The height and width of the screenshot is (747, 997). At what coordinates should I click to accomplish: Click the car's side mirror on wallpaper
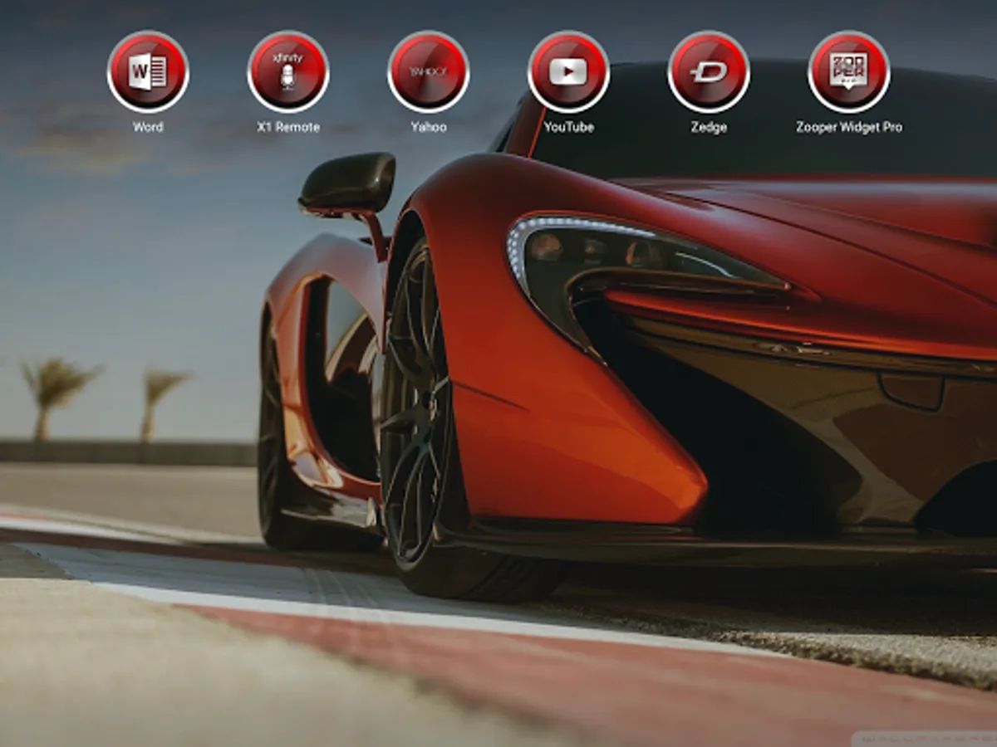[347, 184]
